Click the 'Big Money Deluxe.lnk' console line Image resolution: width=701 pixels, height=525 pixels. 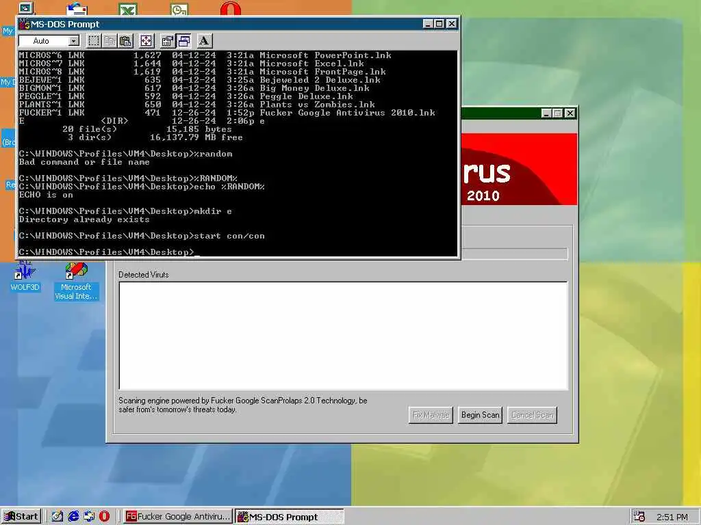pos(194,88)
